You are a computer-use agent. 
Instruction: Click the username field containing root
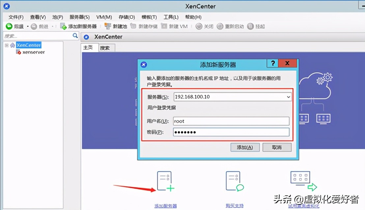click(231, 121)
